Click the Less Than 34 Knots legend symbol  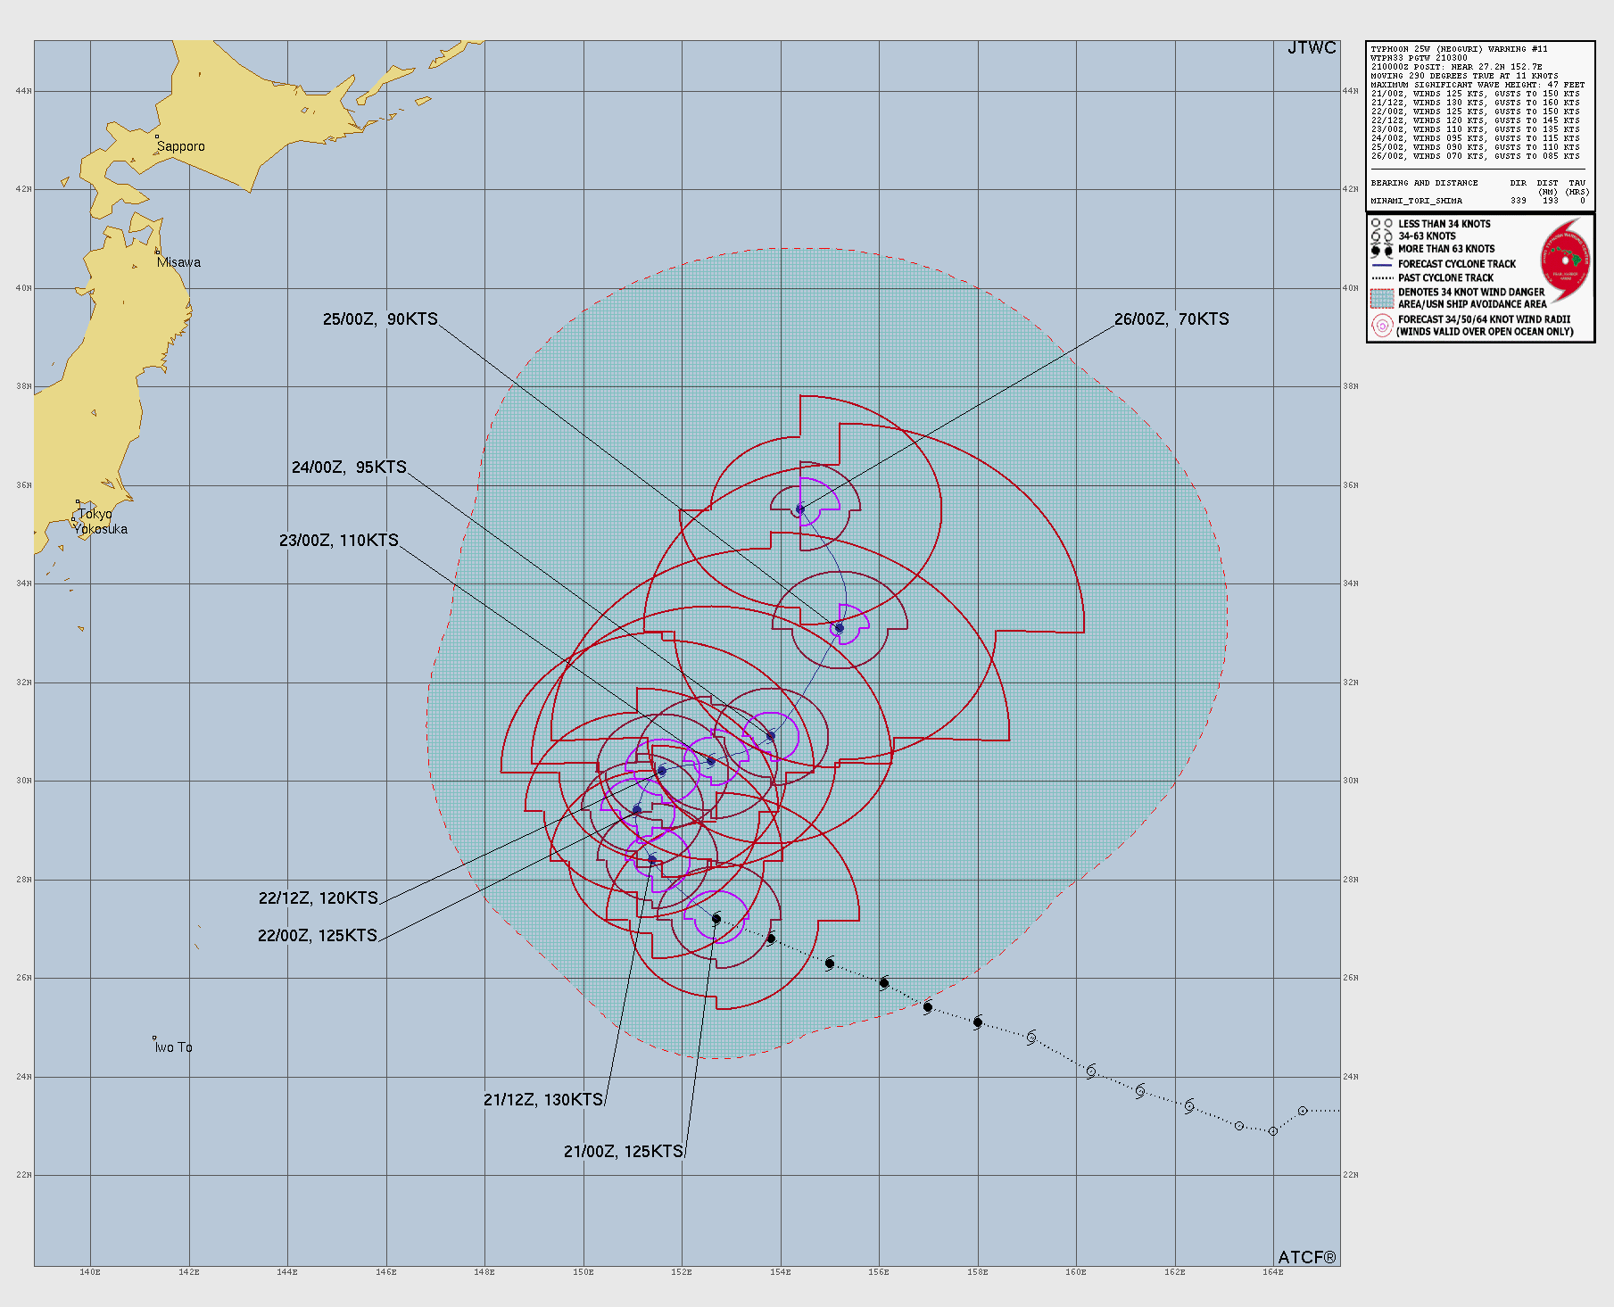[1381, 224]
